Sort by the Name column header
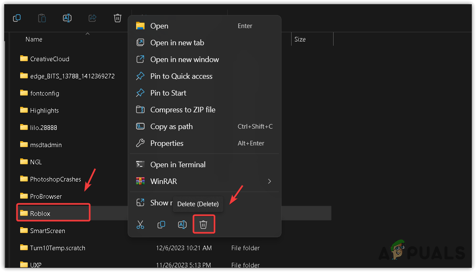This screenshot has height=272, width=476. [x=34, y=39]
